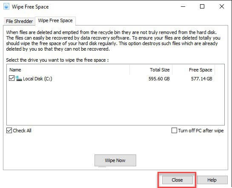The height and width of the screenshot is (188, 232).
Task: Maximize the Wipe Free Space window
Action: [x=202, y=6]
